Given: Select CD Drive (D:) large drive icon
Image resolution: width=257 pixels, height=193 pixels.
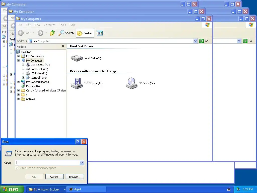Looking at the screenshot, I should 132,83.
